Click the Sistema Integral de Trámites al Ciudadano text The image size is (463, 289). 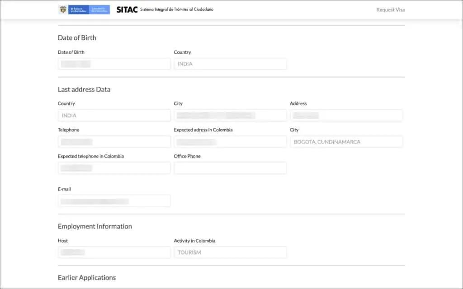pyautogui.click(x=177, y=9)
